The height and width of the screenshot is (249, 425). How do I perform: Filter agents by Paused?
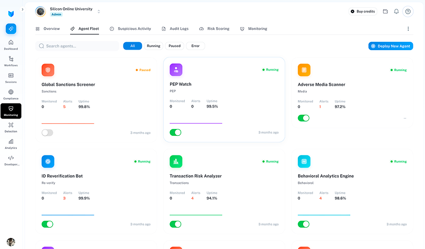click(x=175, y=46)
